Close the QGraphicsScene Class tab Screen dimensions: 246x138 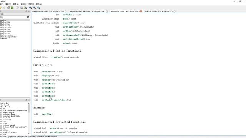tap(66, 11)
